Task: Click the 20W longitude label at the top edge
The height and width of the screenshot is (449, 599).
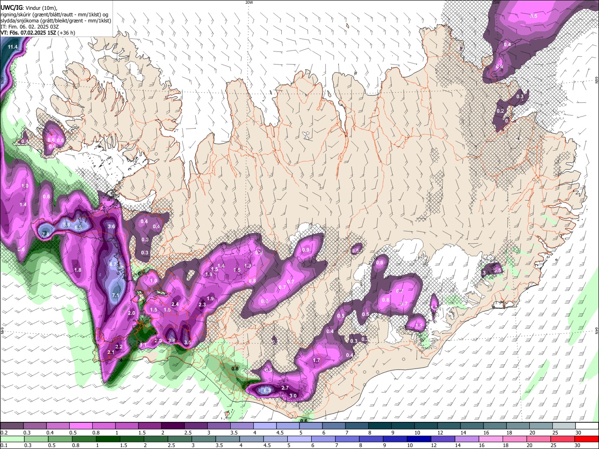Action: point(249,2)
